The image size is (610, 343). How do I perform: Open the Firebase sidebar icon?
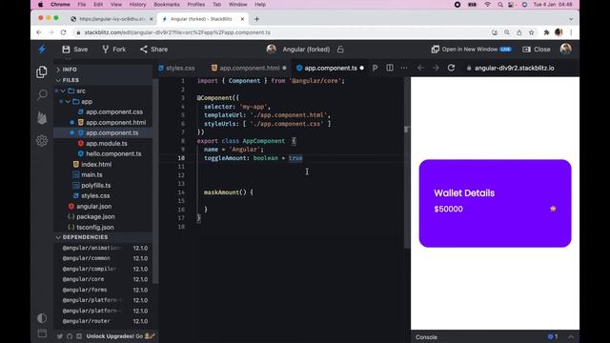coord(42,117)
